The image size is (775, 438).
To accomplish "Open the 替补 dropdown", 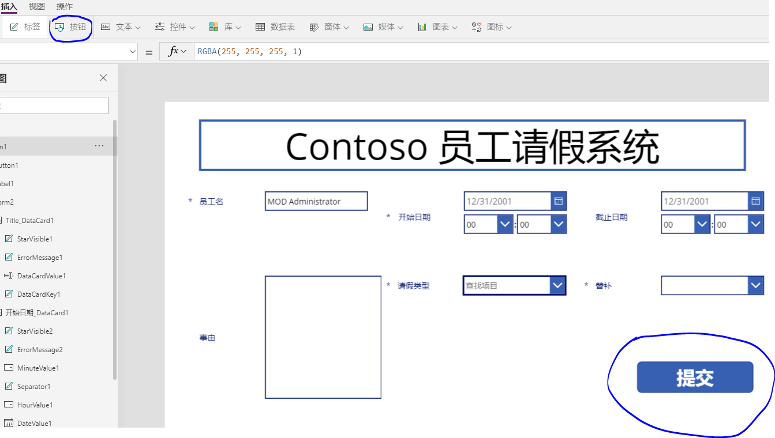I will (713, 285).
